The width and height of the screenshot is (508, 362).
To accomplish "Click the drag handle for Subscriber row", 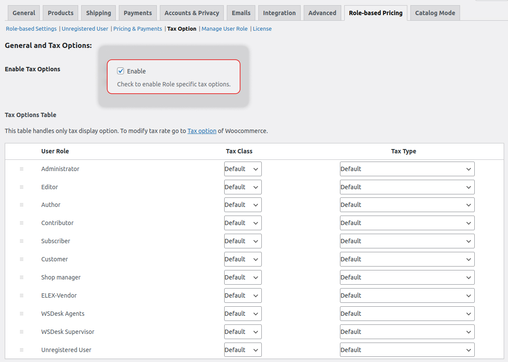I will 22,241.
